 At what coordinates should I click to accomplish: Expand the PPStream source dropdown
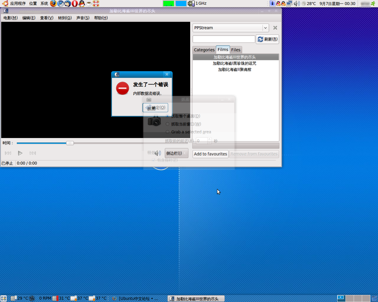click(265, 28)
